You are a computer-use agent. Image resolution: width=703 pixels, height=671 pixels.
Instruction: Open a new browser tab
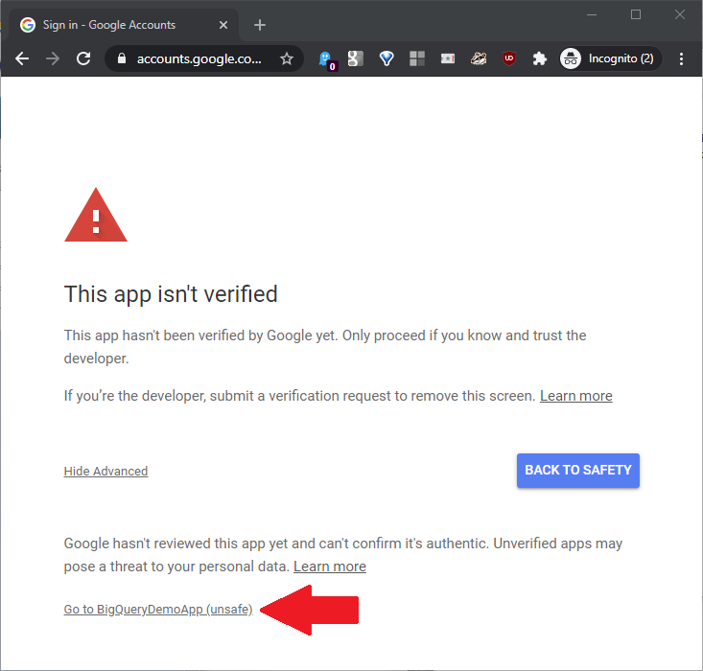click(x=260, y=25)
